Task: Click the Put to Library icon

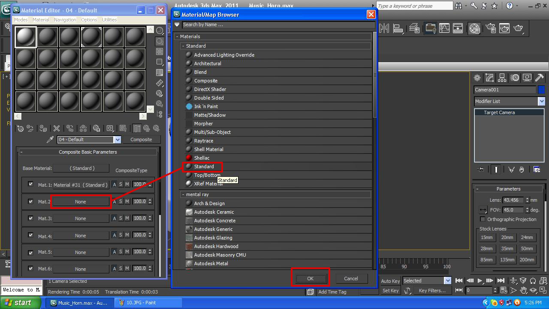Action: pyautogui.click(x=96, y=129)
